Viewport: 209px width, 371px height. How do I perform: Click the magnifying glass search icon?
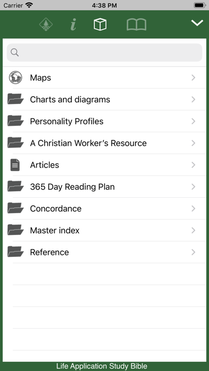(15, 53)
